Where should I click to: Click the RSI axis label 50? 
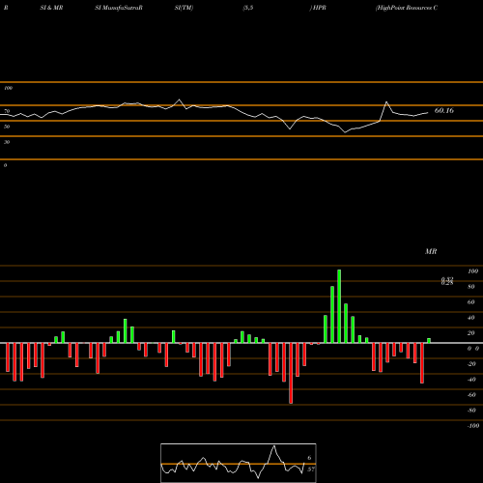(7, 127)
